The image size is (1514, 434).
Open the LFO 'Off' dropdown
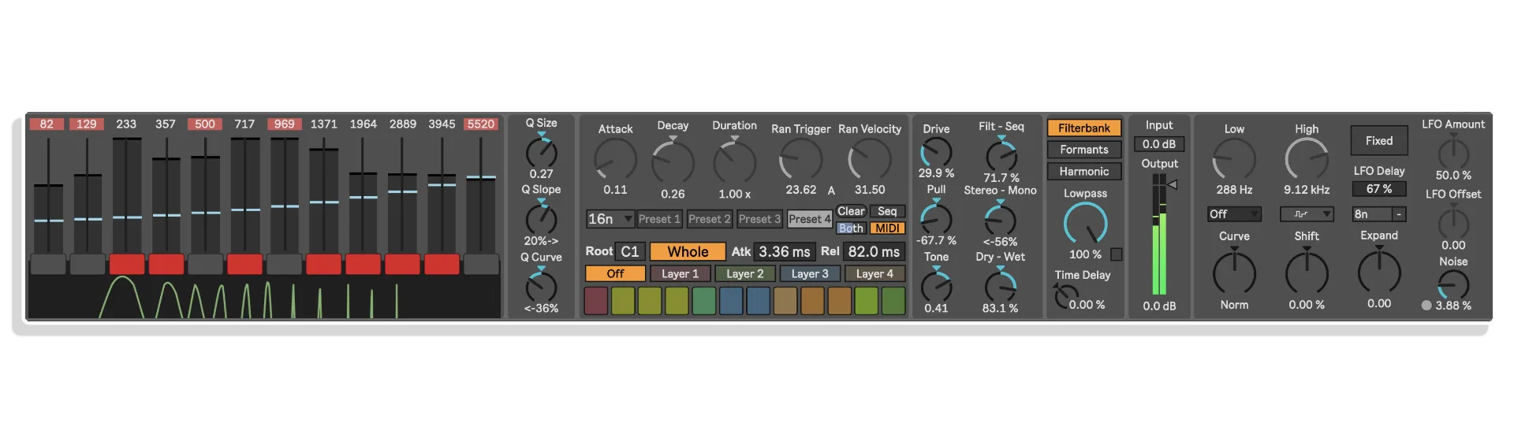coord(1234,214)
